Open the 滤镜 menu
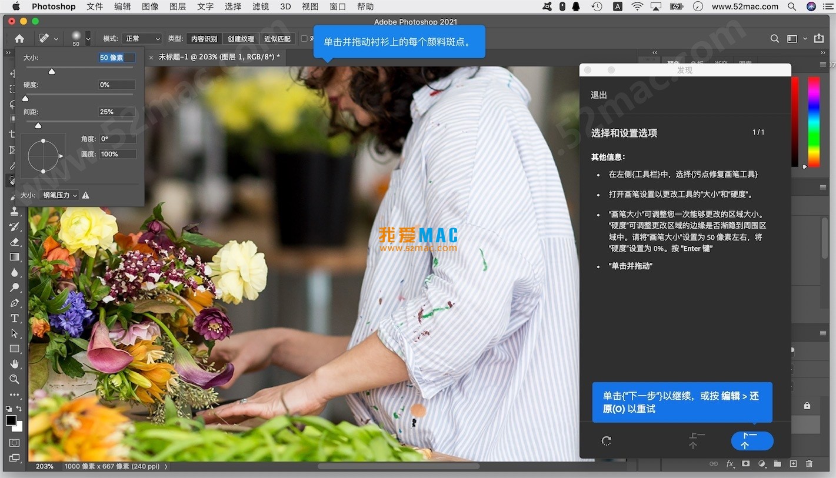Image resolution: width=836 pixels, height=478 pixels. 261,6
